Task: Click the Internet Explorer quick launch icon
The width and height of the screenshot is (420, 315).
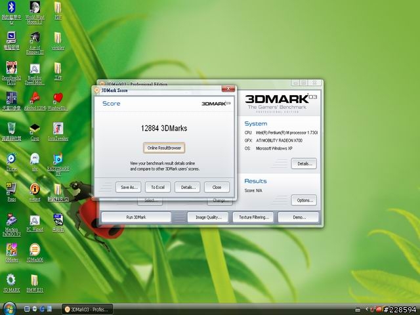Action: click(42, 309)
